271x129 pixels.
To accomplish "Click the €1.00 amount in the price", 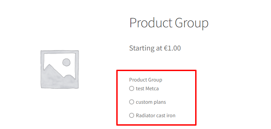I will coord(172,48).
